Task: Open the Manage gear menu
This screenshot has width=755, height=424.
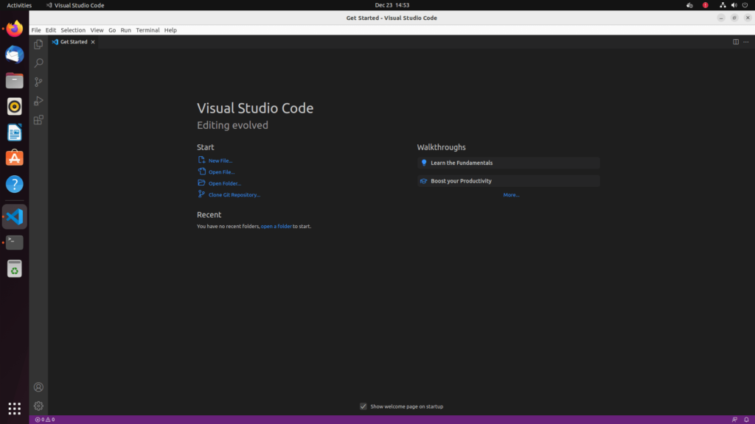Action: [x=38, y=406]
